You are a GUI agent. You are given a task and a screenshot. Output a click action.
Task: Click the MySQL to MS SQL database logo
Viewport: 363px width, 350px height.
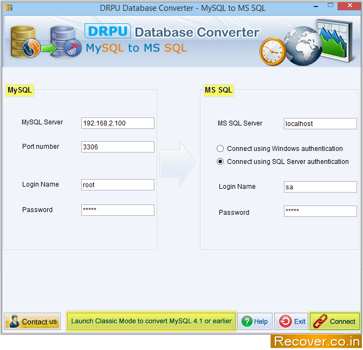click(46, 42)
